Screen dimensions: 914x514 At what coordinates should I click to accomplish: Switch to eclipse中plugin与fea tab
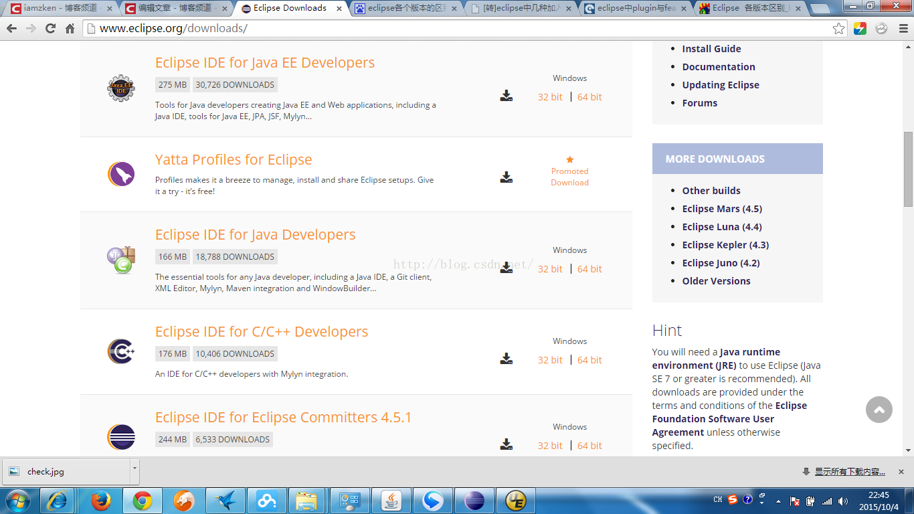(634, 8)
